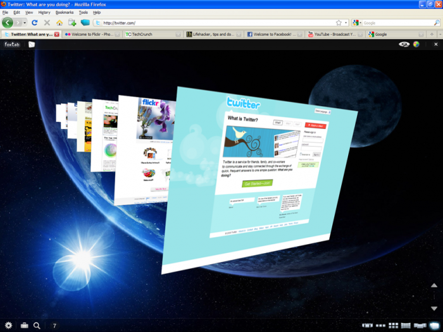
Task: Click the FoxTab briefcase icon
Action: 24,325
